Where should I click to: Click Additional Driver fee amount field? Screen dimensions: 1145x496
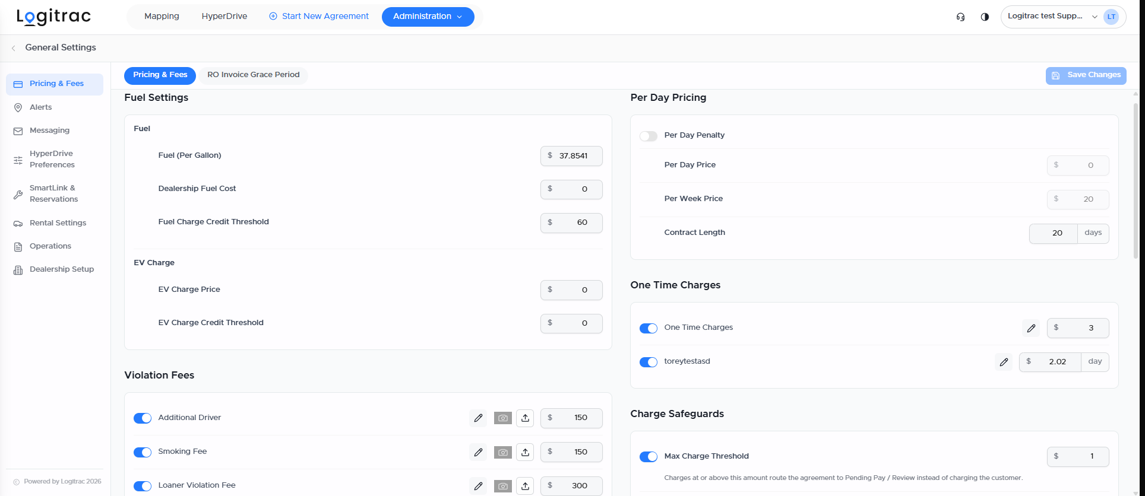(571, 418)
